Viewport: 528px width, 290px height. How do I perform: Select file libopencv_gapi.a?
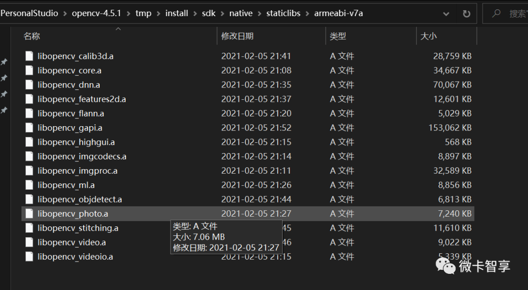tap(70, 128)
